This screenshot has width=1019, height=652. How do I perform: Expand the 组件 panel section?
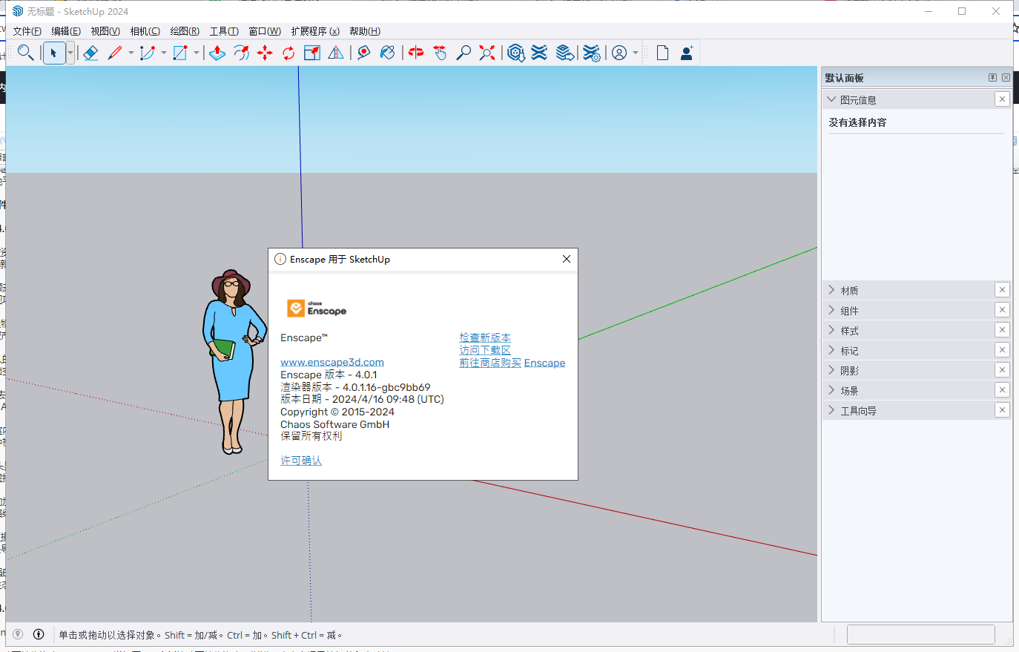pyautogui.click(x=831, y=310)
